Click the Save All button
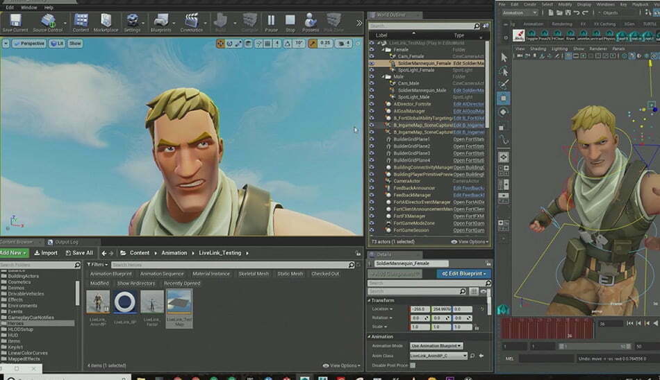Viewport: 660px width, 380px height. (80, 253)
